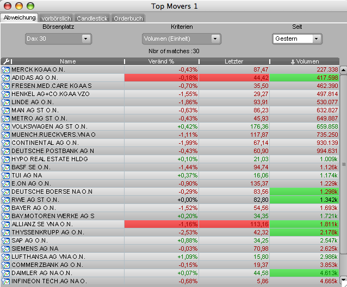The width and height of the screenshot is (347, 287).
Task: Click the green window zoom button
Action: point(30,6)
